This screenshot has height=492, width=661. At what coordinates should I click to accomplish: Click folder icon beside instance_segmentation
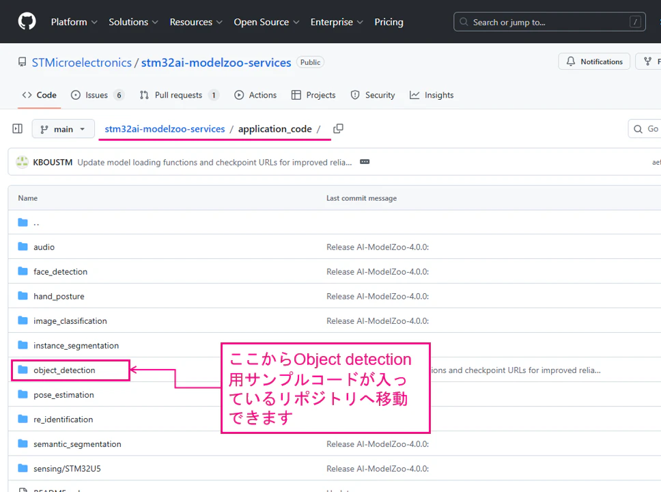click(23, 344)
